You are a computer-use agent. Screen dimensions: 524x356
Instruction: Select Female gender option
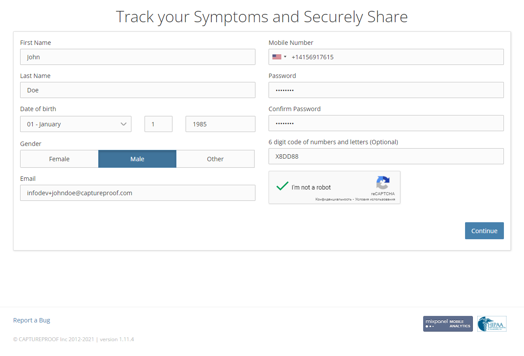click(x=59, y=159)
